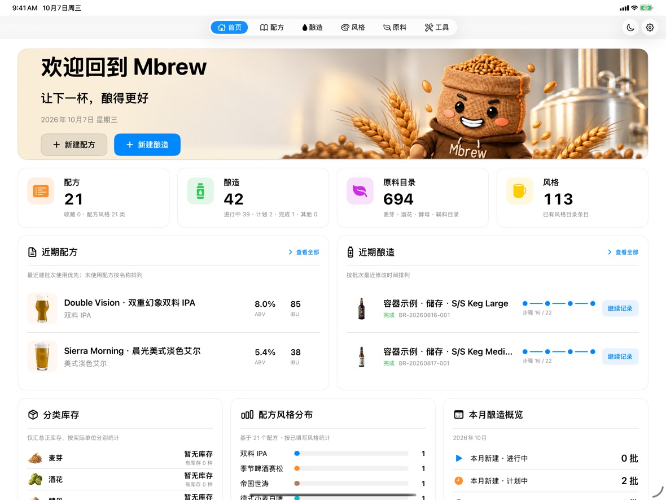Click the blue play icon 进行中
Image resolution: width=666 pixels, height=500 pixels.
[x=459, y=458]
